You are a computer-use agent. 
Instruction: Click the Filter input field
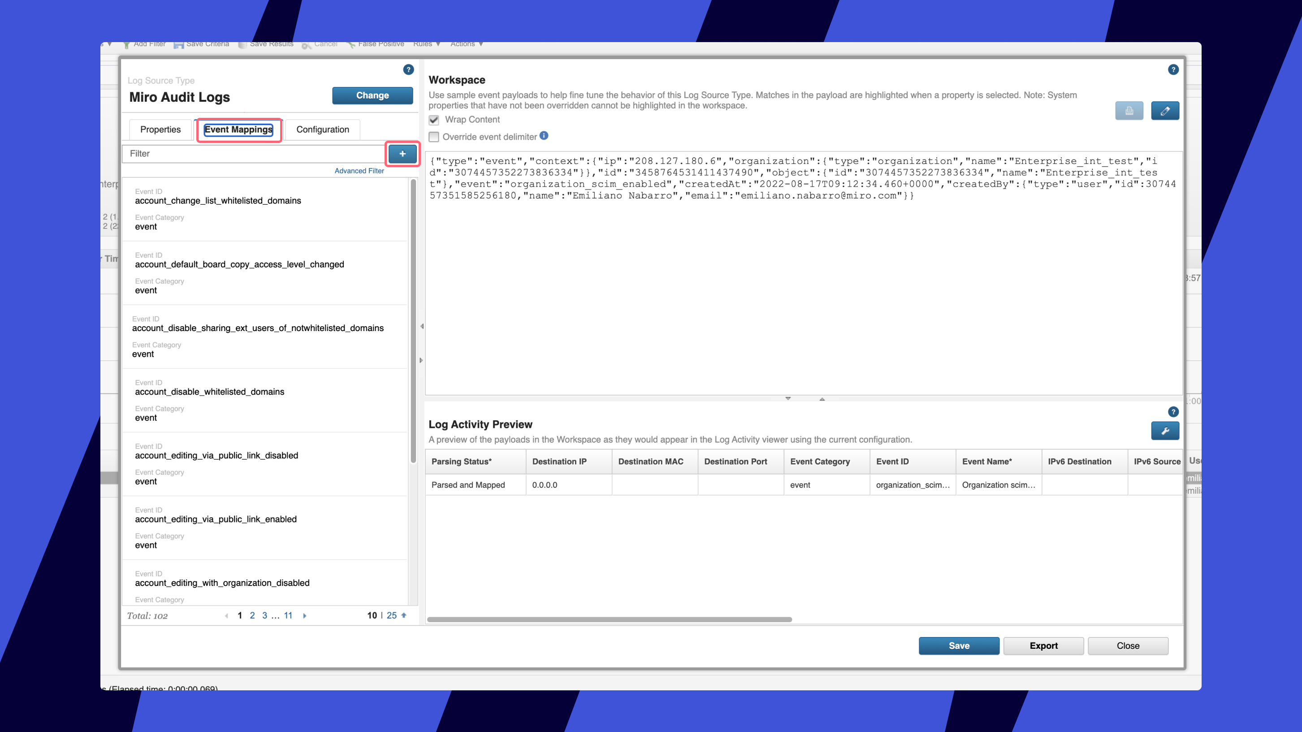coord(253,154)
